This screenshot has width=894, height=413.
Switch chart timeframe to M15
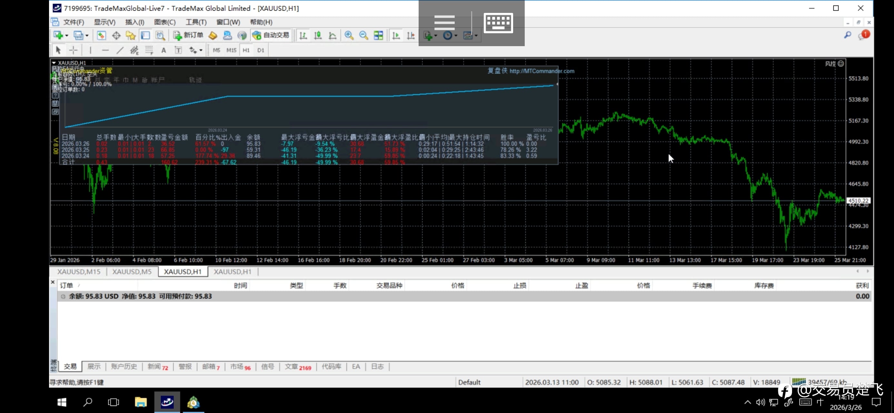[231, 50]
